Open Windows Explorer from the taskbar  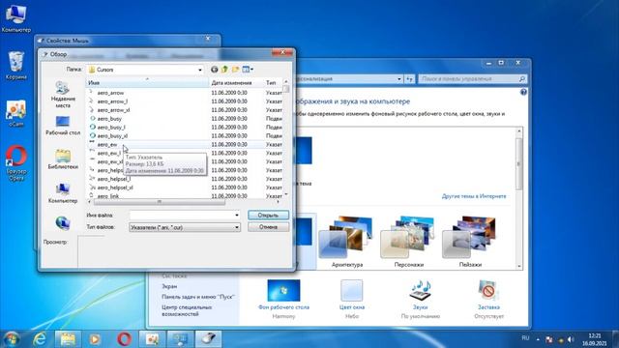(x=68, y=339)
